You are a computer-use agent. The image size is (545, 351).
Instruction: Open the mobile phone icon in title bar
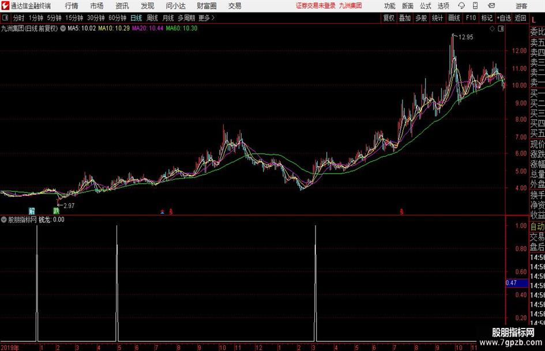(475, 6)
